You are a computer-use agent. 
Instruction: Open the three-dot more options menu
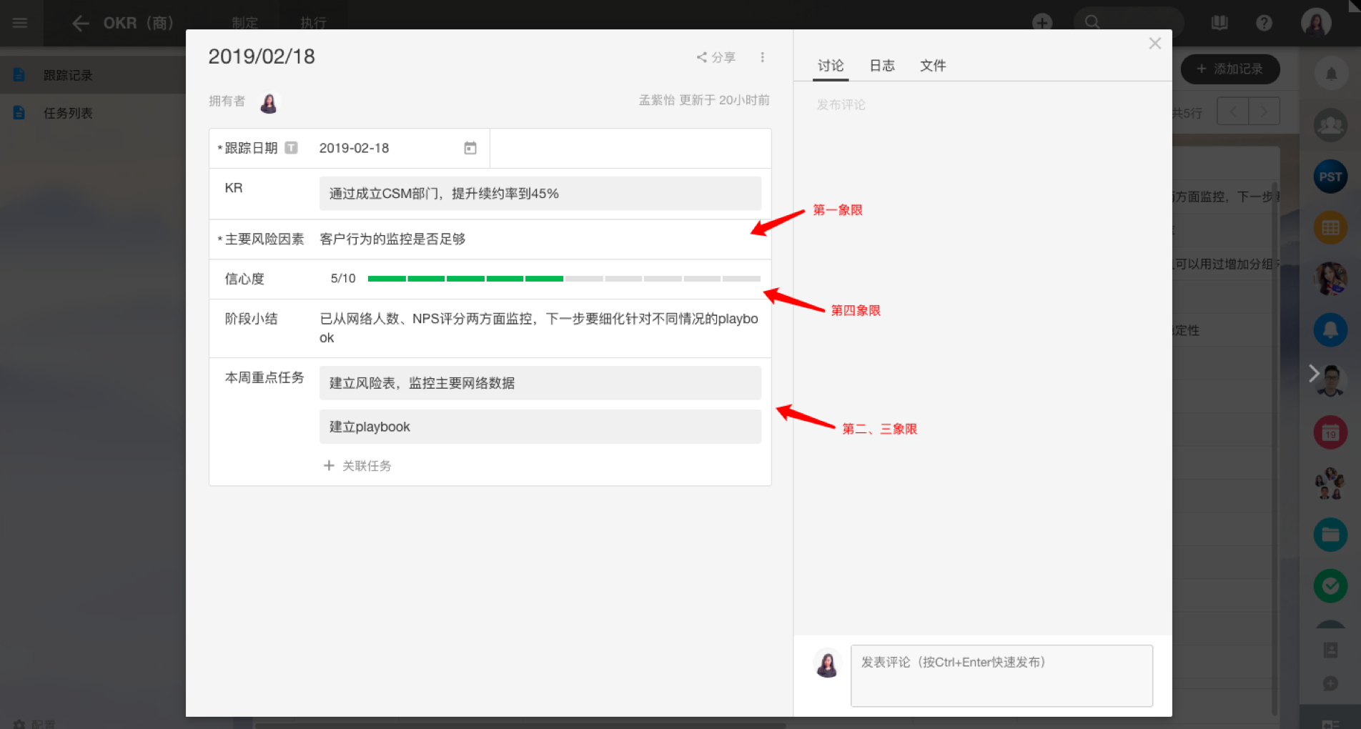[762, 57]
